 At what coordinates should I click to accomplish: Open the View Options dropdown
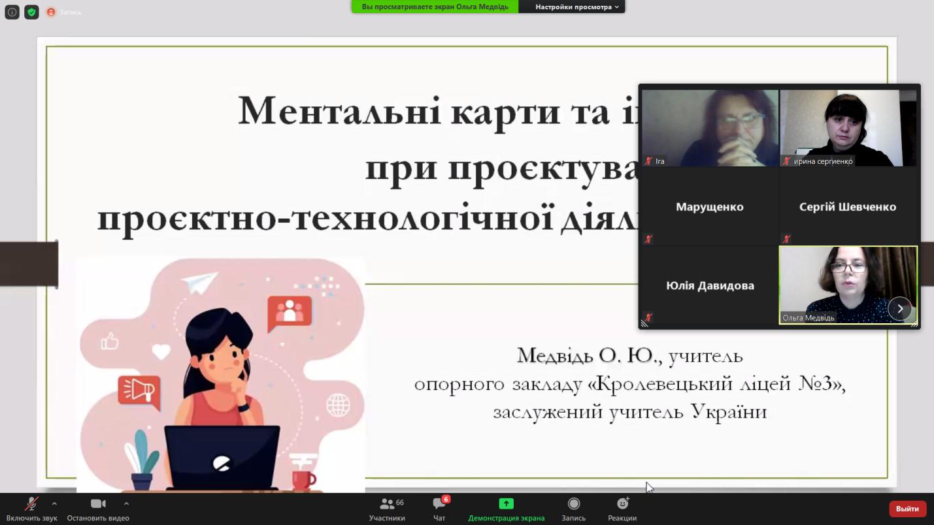[x=576, y=7]
